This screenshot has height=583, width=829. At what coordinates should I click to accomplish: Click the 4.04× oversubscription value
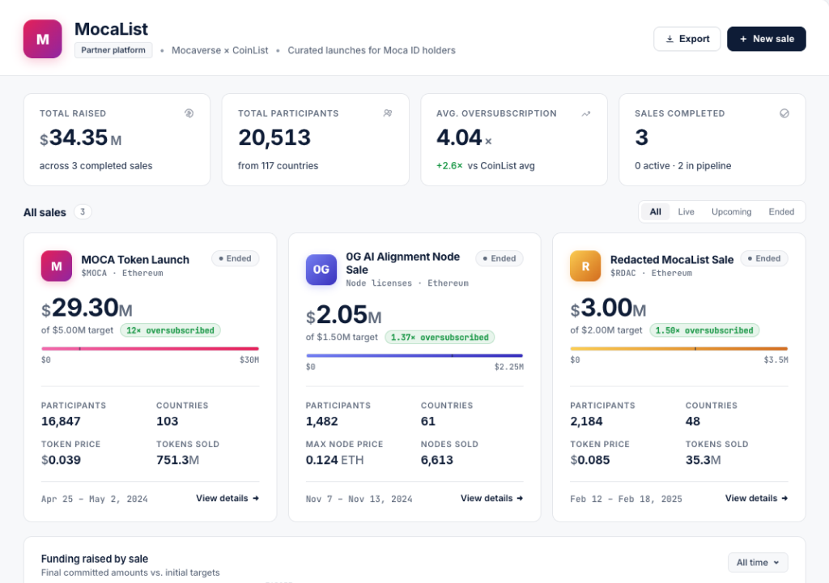[x=464, y=138]
